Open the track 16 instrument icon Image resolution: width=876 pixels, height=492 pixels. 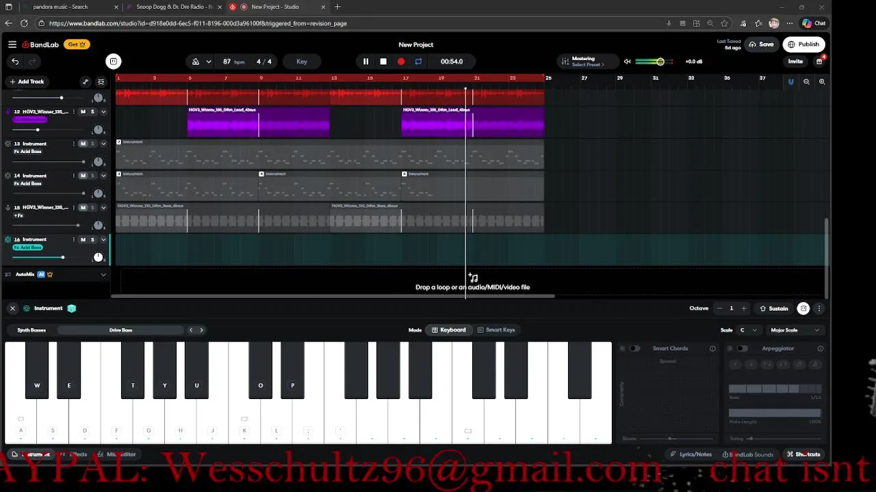coord(8,240)
